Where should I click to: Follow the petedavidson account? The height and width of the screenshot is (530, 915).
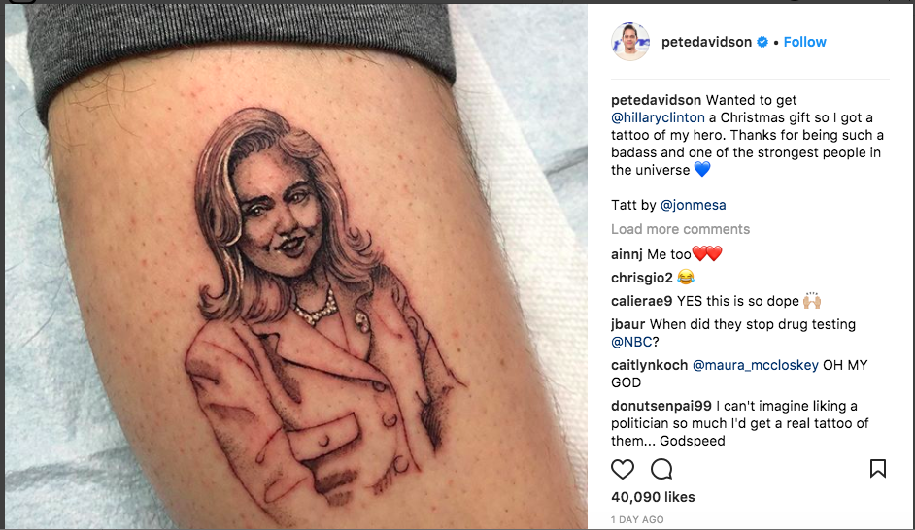[804, 42]
